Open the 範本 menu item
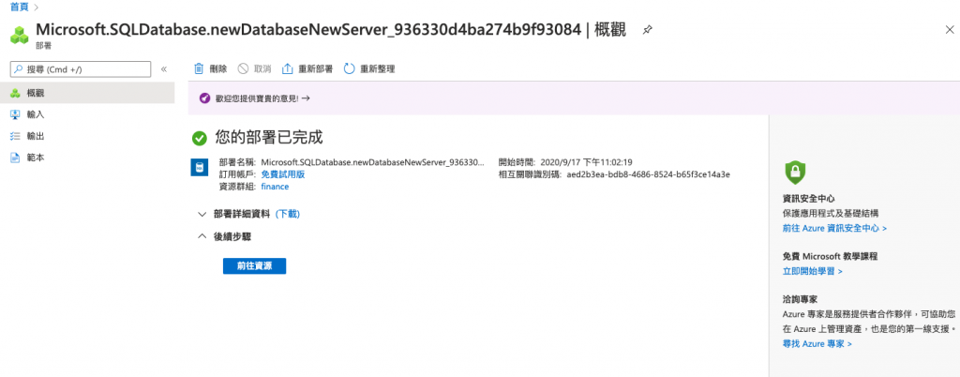The image size is (960, 377). click(x=87, y=158)
